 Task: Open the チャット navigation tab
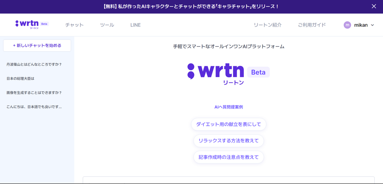(74, 25)
